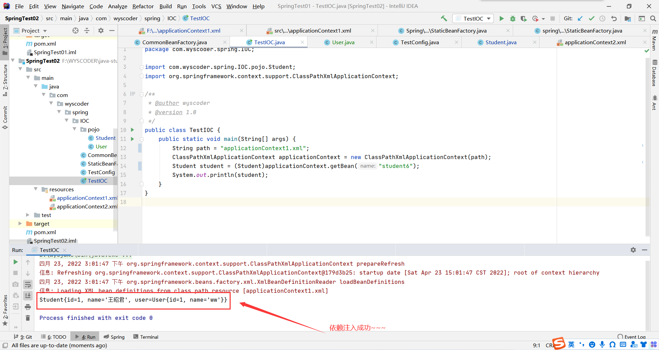The height and width of the screenshot is (350, 659).
Task: Open the 9: Git tool window button
Action: click(23, 337)
